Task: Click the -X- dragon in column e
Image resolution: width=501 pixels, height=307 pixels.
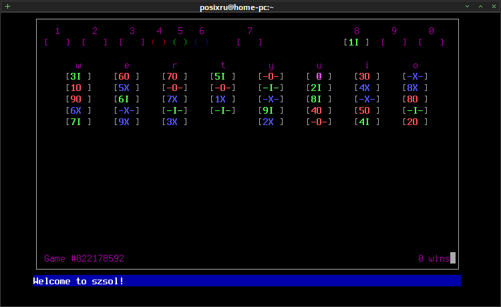Action: pyautogui.click(x=126, y=110)
